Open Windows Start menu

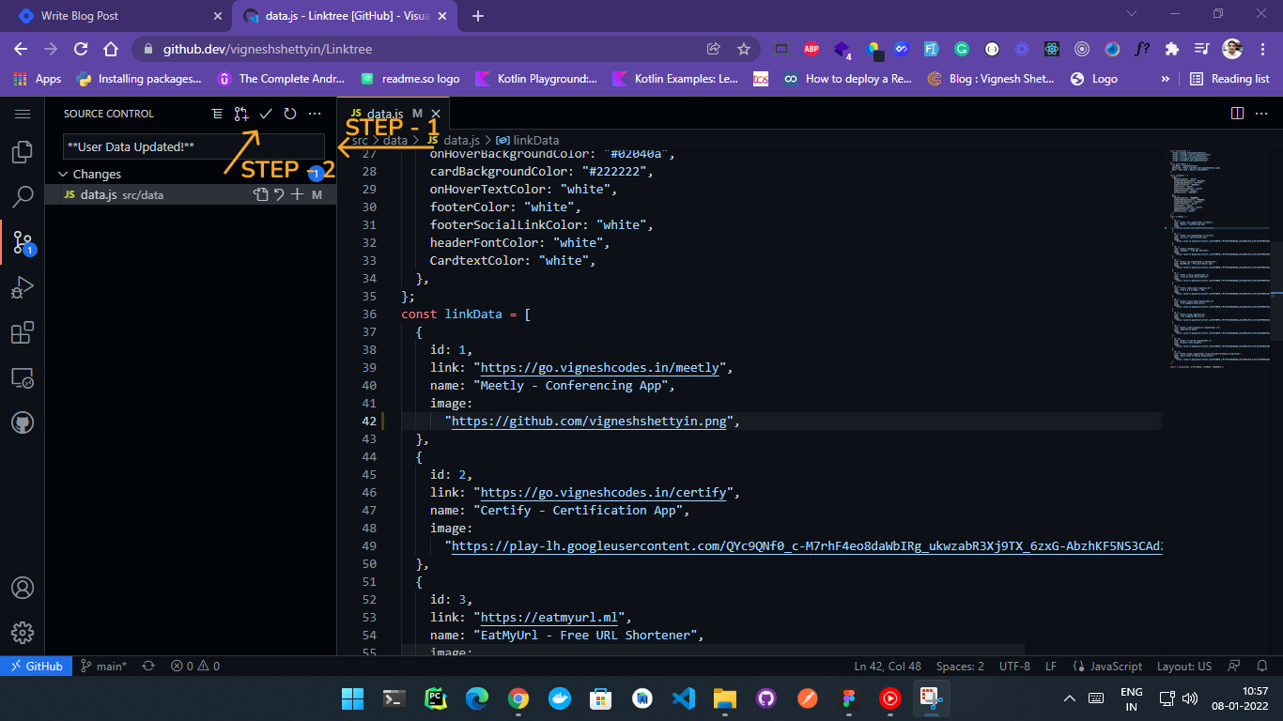[353, 698]
